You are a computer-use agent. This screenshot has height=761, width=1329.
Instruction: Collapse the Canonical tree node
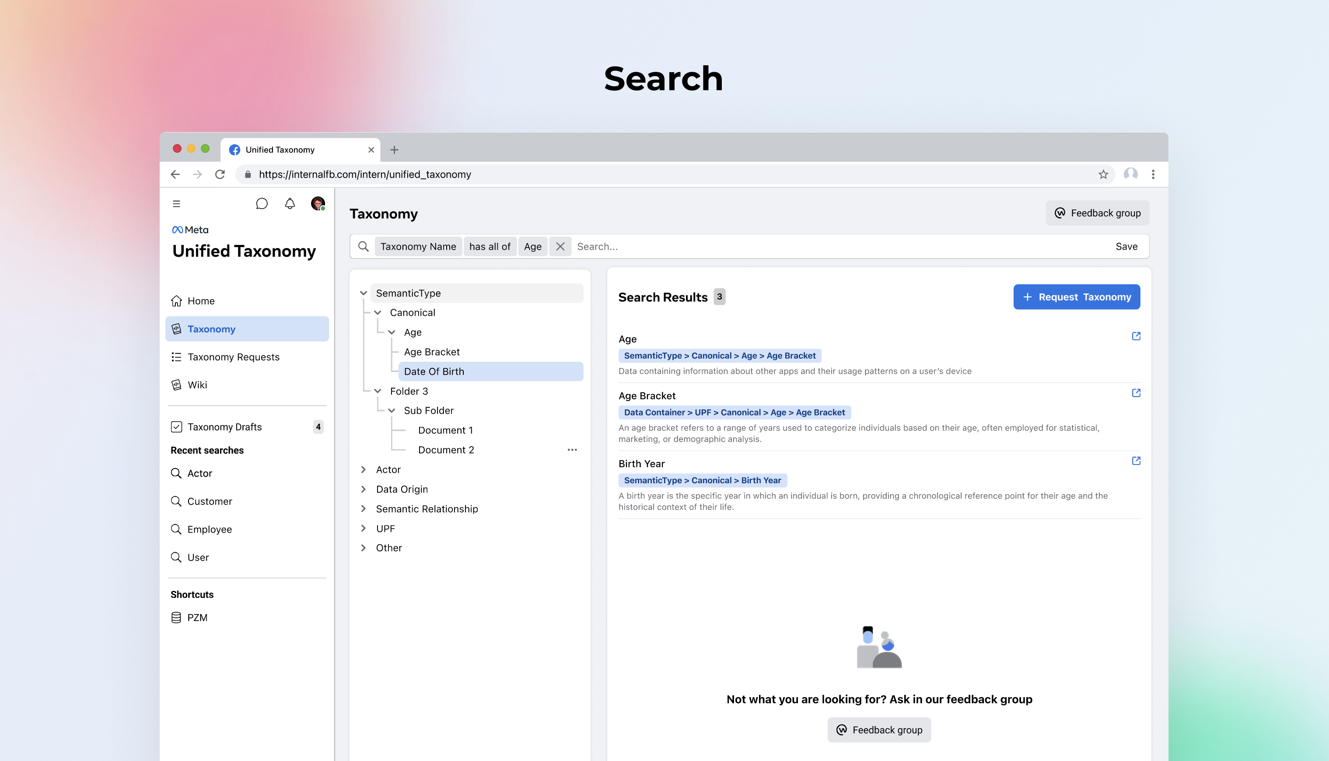pos(378,313)
